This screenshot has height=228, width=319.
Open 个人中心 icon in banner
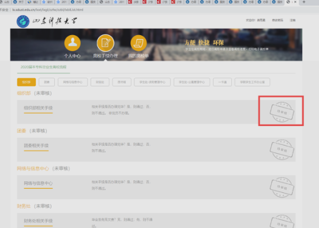(x=73, y=43)
